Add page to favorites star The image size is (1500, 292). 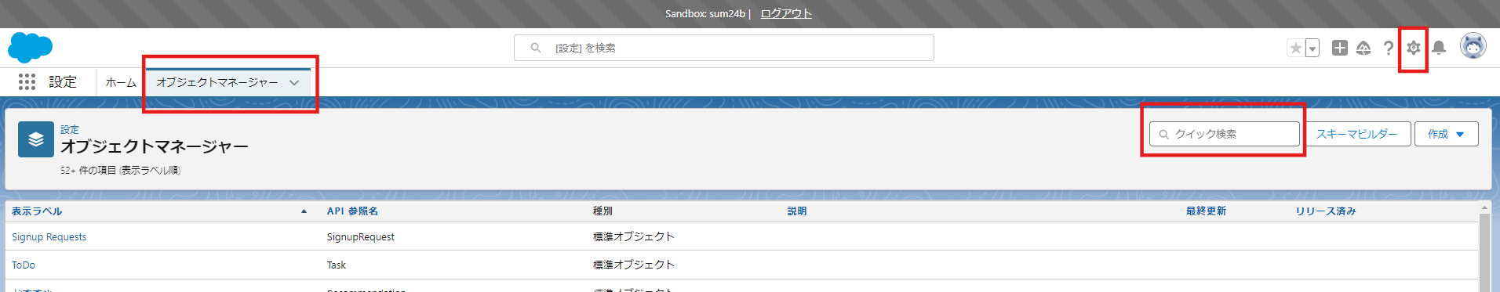tap(1295, 48)
